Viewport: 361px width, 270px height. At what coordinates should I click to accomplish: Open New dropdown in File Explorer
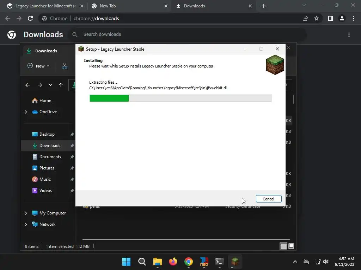click(38, 66)
